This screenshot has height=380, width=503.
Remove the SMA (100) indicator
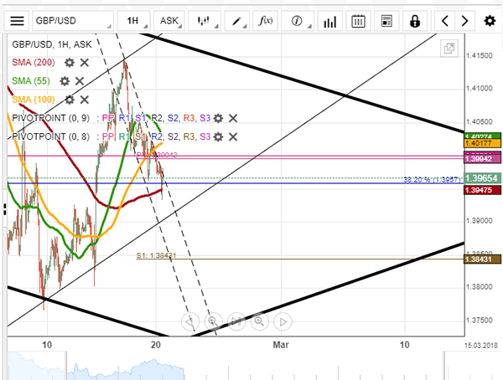tap(84, 99)
